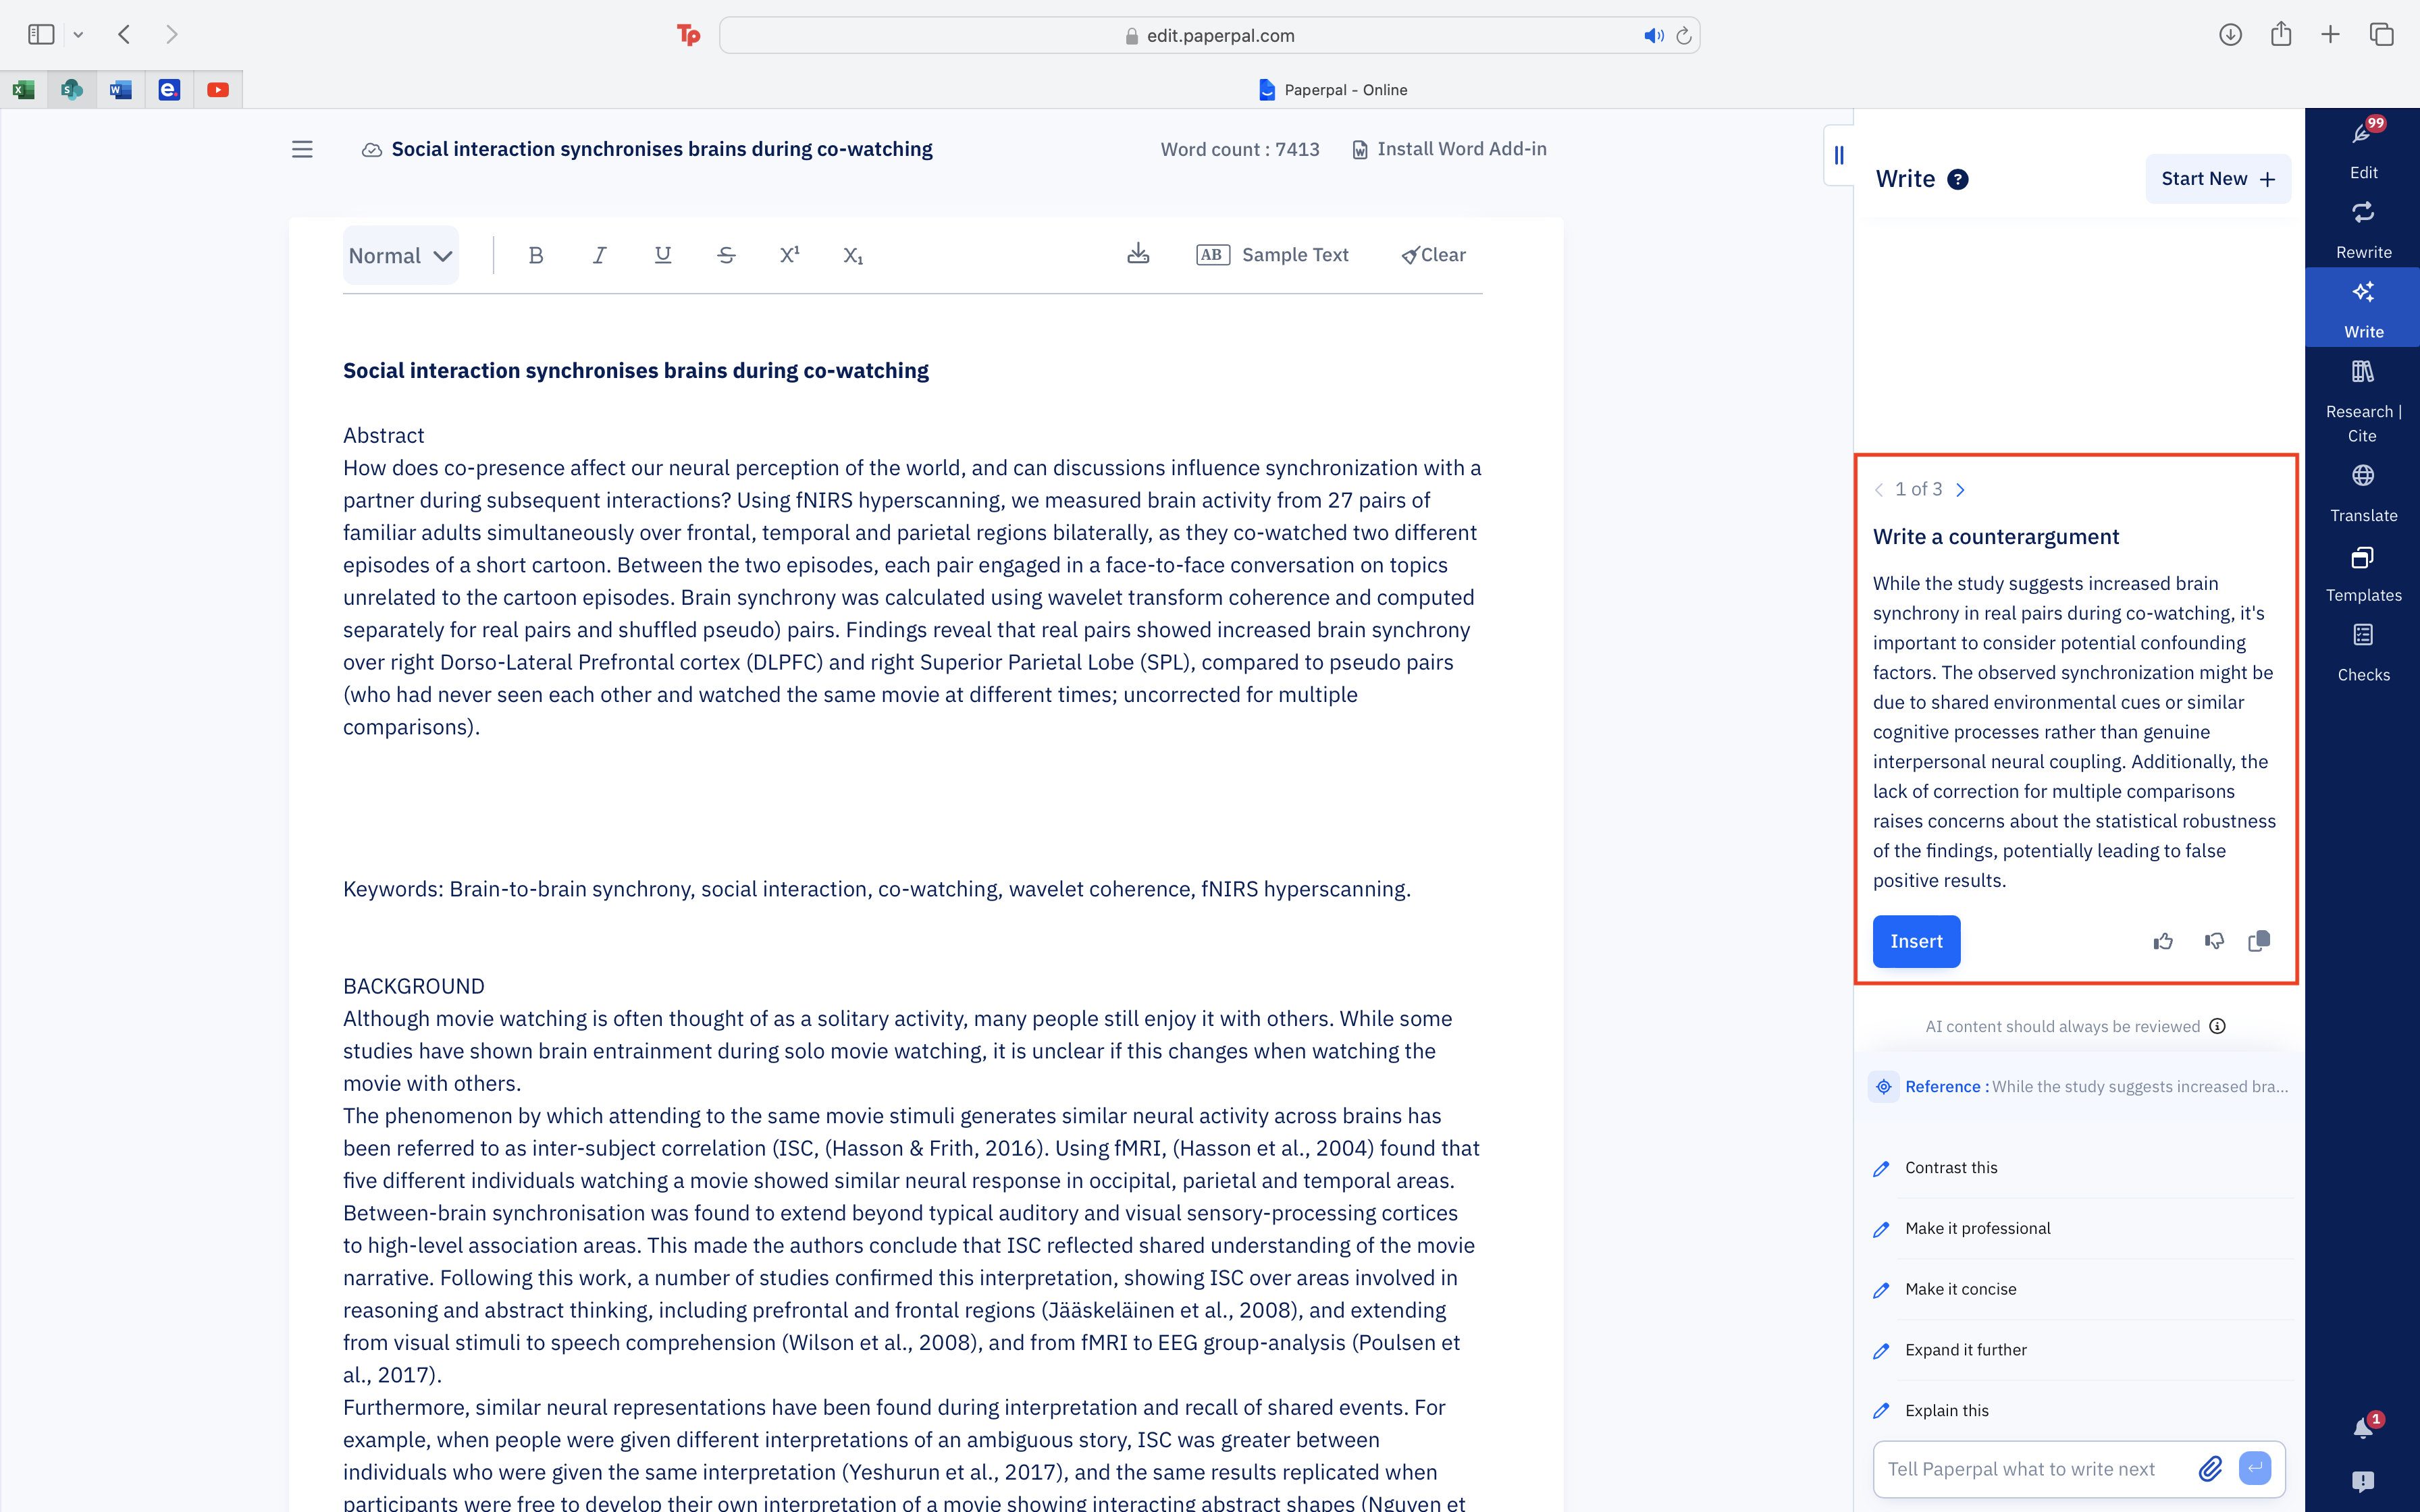Image resolution: width=2420 pixels, height=1512 pixels.
Task: Open Safari downloads
Action: (2230, 35)
